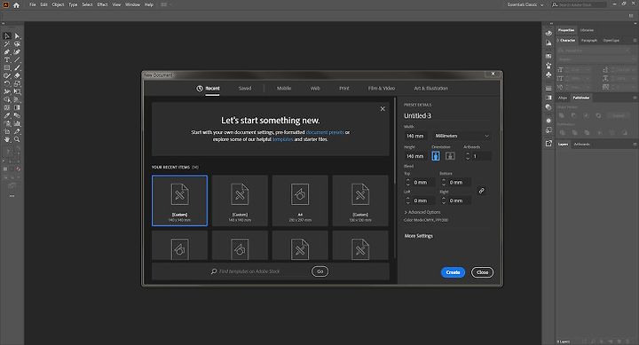Open the Effect menu

[102, 5]
